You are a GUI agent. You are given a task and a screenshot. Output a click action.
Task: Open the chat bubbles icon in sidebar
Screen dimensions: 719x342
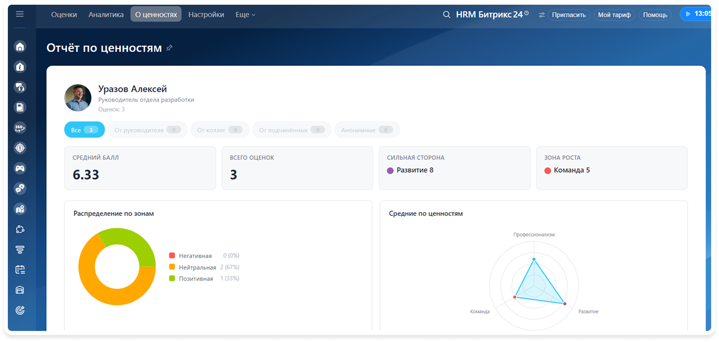tap(20, 188)
